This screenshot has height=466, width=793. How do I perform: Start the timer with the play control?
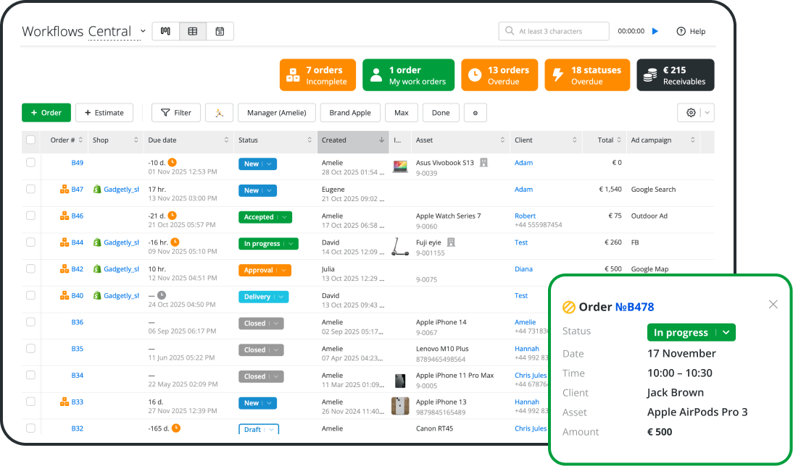(x=655, y=31)
